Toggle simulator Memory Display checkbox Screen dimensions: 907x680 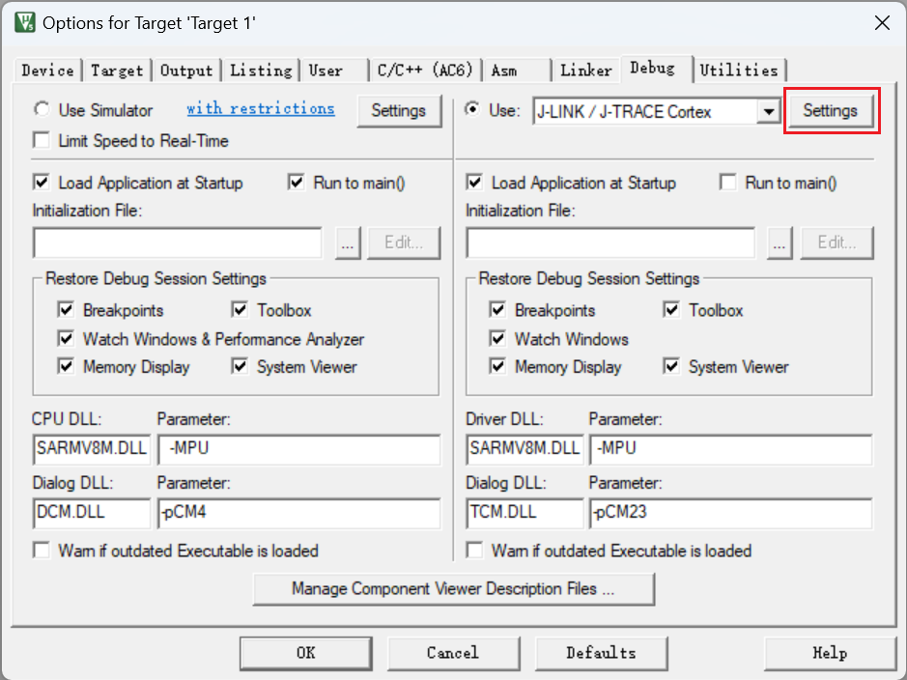click(66, 367)
